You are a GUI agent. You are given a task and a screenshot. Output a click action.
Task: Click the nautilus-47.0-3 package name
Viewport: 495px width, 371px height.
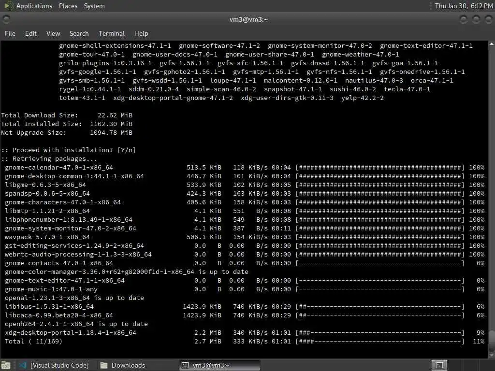click(374, 81)
